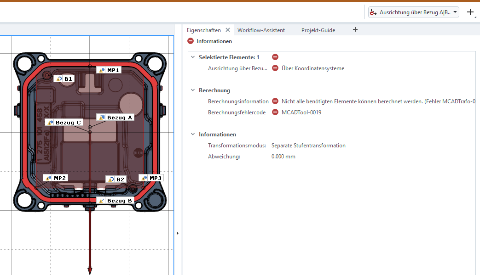Collapse side panel with splitter arrow
The image size is (480, 275).
pyautogui.click(x=178, y=233)
